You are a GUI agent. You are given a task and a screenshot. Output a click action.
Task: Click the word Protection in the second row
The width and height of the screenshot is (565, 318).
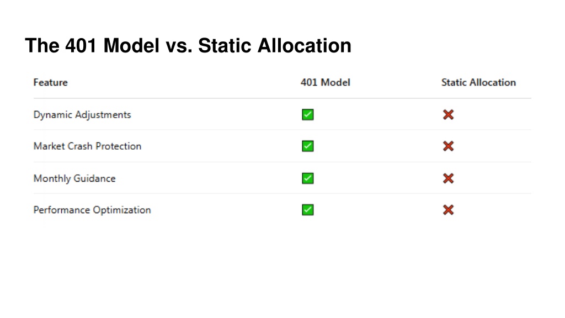point(118,146)
